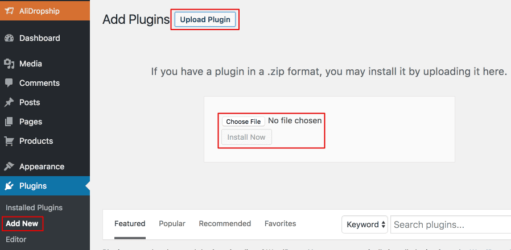Open the plugin Editor submenu link

click(16, 239)
